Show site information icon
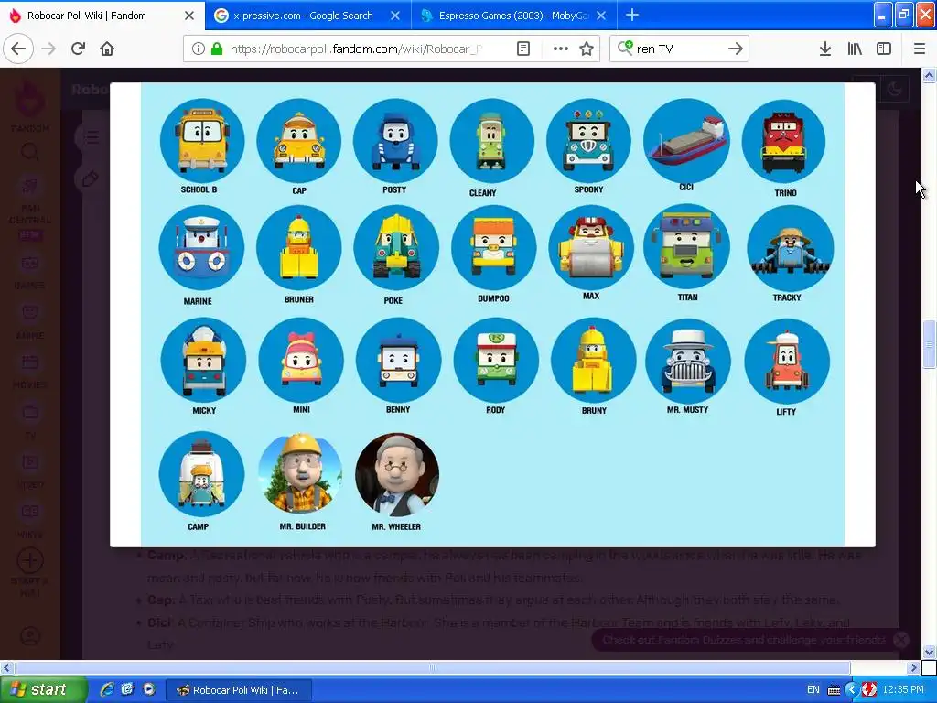This screenshot has height=703, width=937. tap(198, 49)
